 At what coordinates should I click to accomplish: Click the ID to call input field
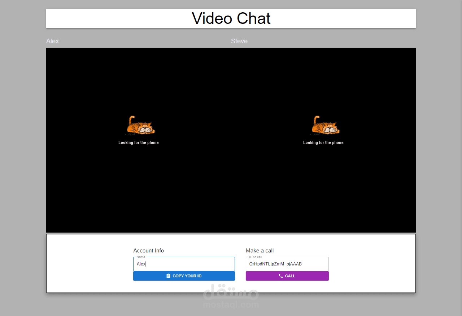tap(287, 264)
